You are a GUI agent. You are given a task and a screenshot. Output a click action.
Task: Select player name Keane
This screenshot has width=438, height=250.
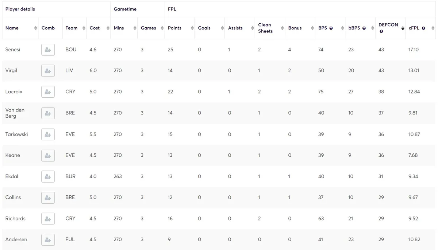13,155
